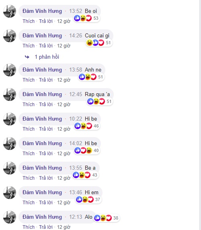Click reaction icons with count 46

87,126
